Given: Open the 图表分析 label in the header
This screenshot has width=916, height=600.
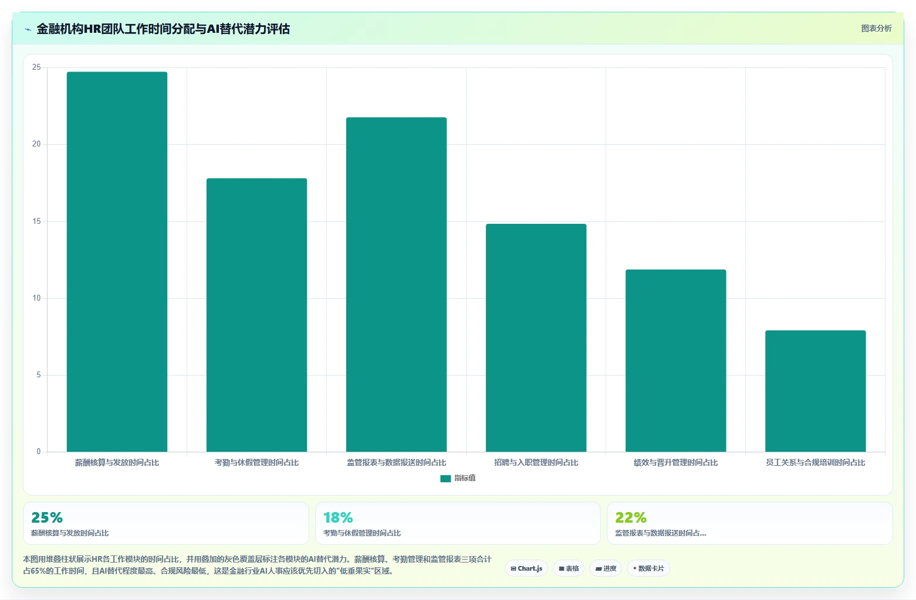Looking at the screenshot, I should tap(876, 28).
